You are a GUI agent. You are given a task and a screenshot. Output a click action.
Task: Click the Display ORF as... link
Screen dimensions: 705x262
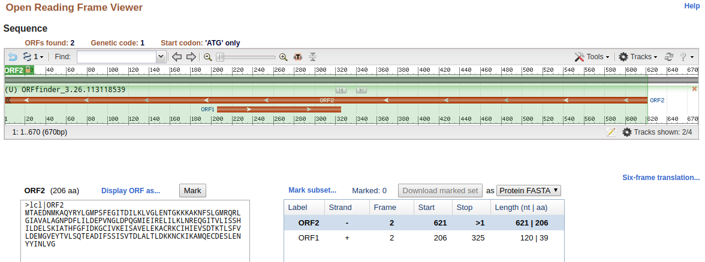[131, 191]
